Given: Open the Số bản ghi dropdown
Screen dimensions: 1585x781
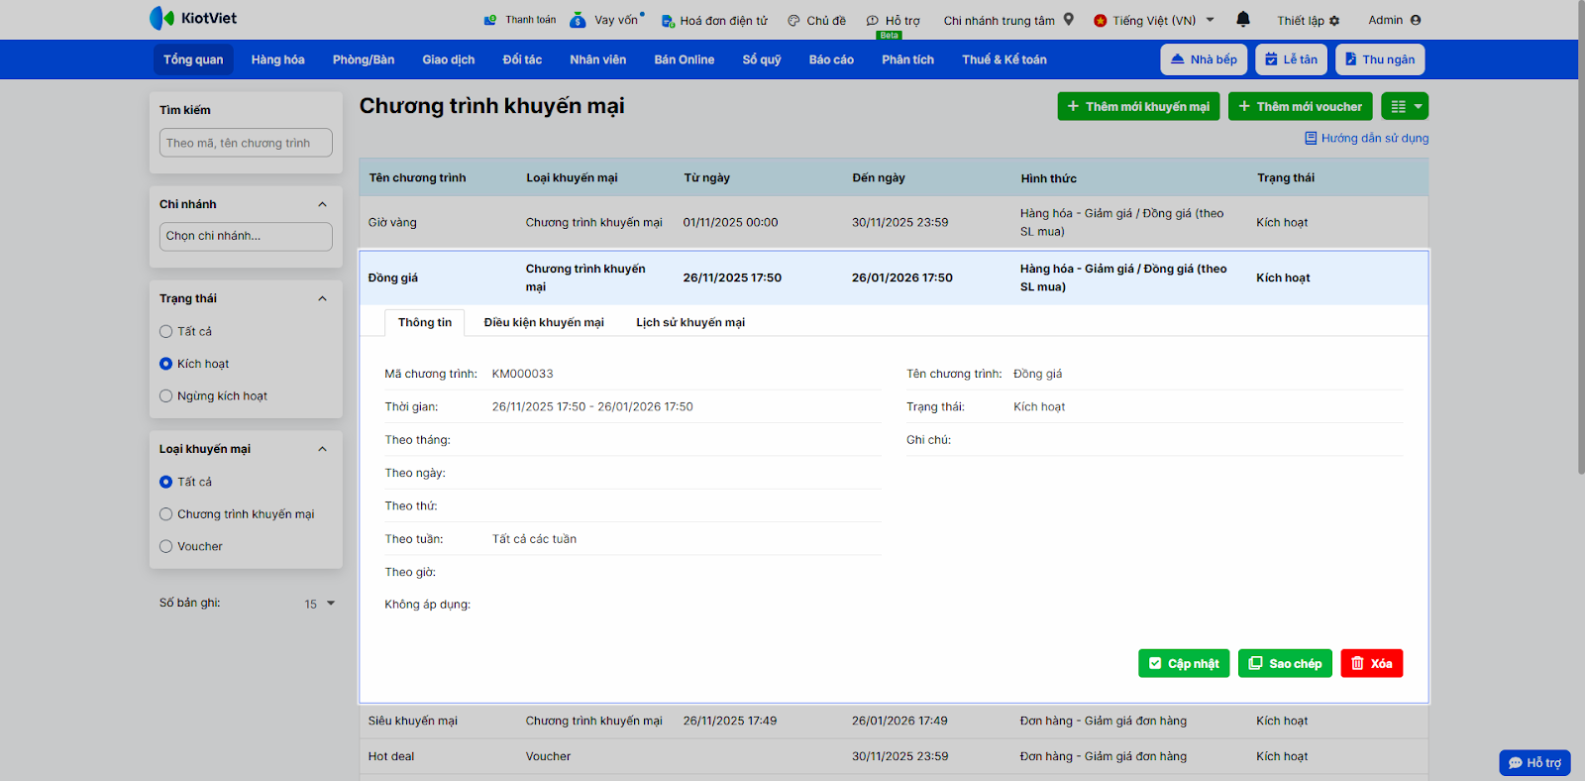Looking at the screenshot, I should point(320,604).
